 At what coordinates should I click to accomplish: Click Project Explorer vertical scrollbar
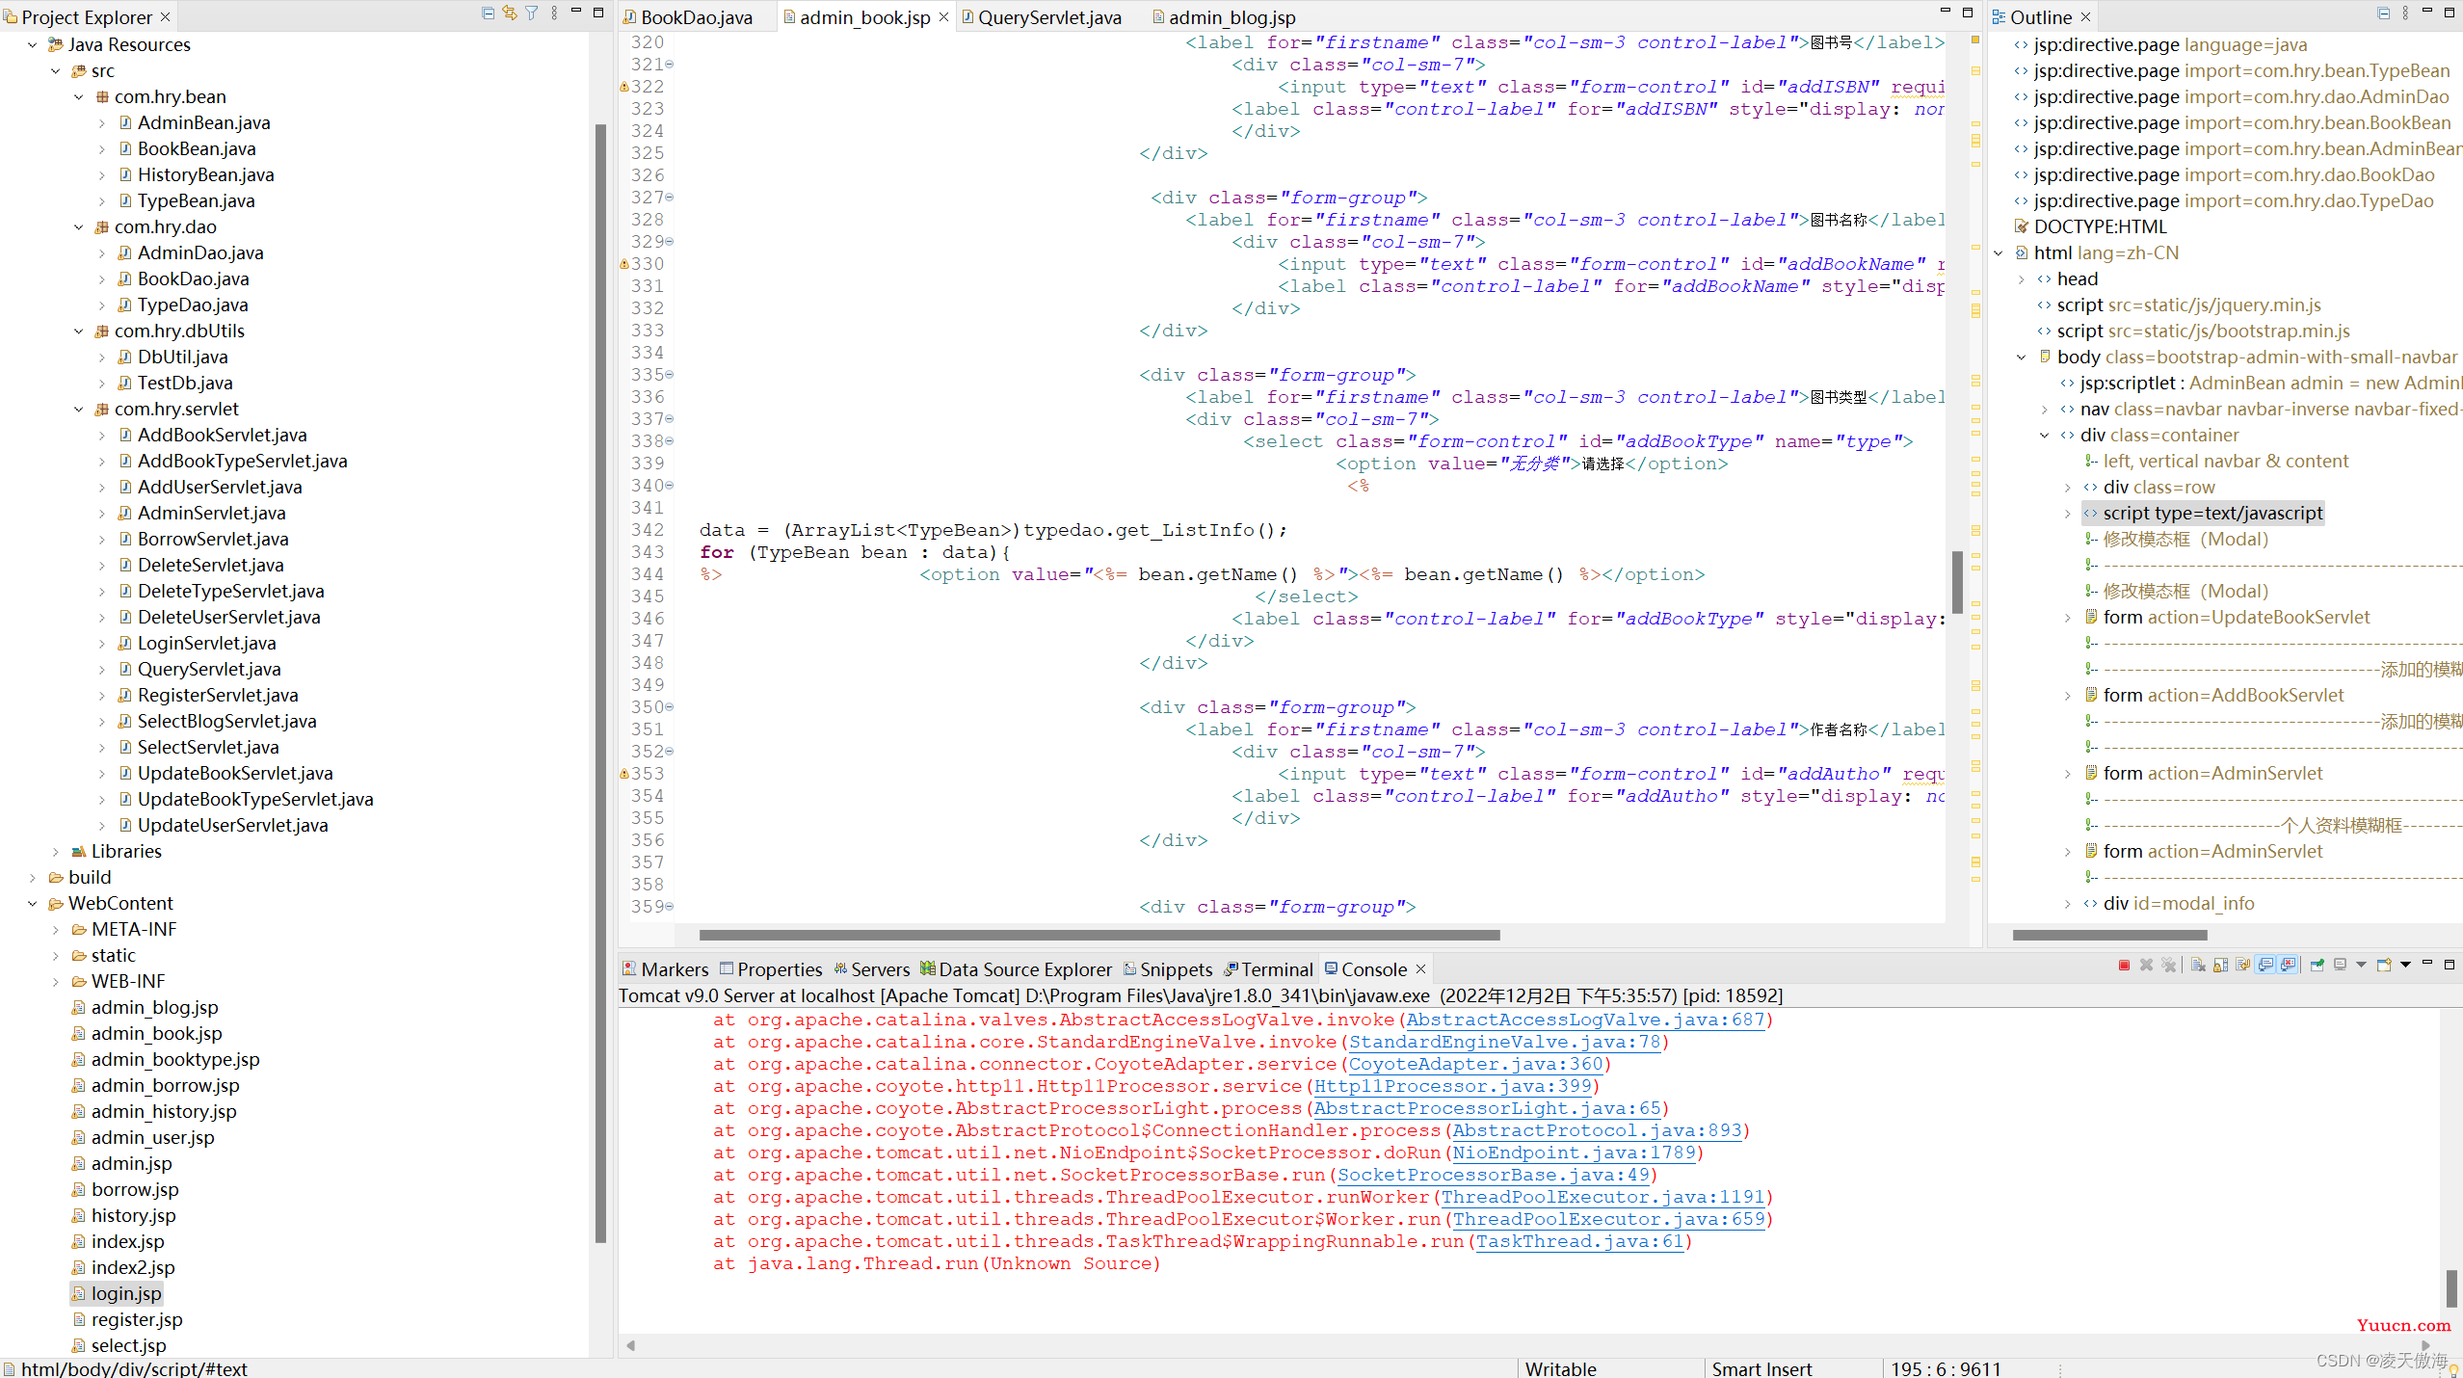point(600,684)
